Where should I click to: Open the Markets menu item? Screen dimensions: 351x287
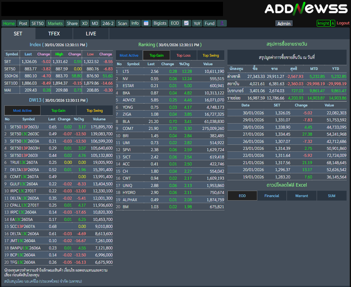point(55,23)
